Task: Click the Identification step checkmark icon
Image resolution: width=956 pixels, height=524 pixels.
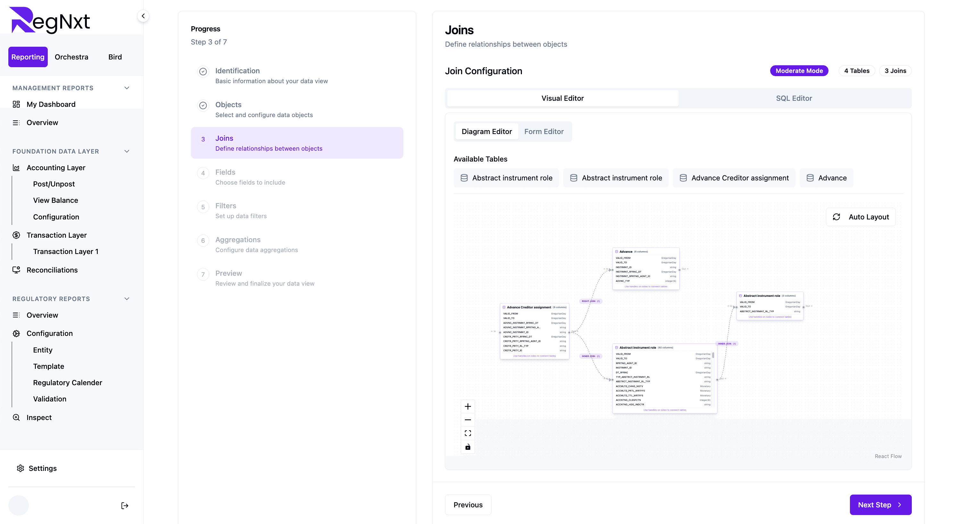Action: point(203,72)
